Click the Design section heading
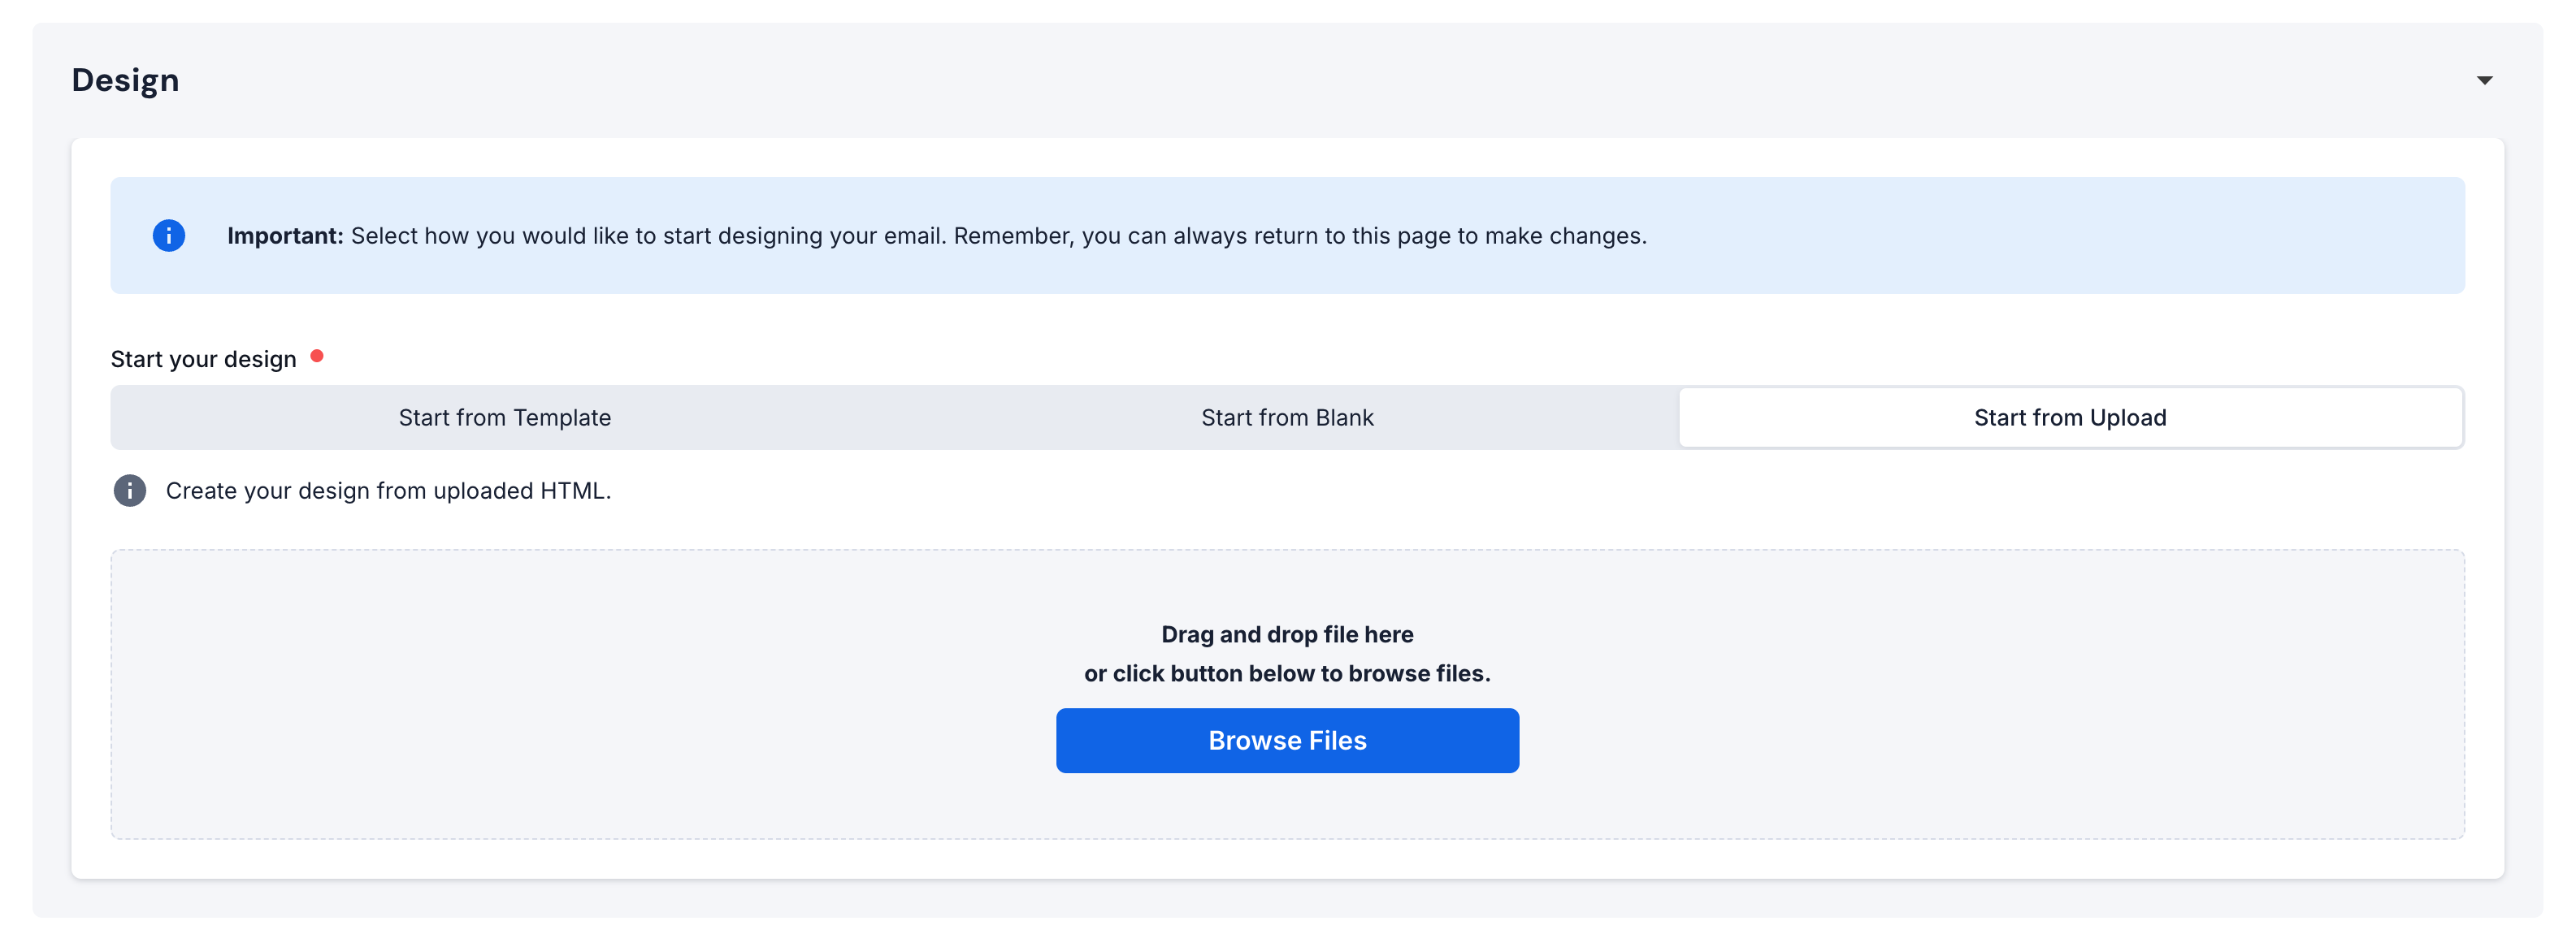Screen dimensions: 2576x947 pos(125,80)
